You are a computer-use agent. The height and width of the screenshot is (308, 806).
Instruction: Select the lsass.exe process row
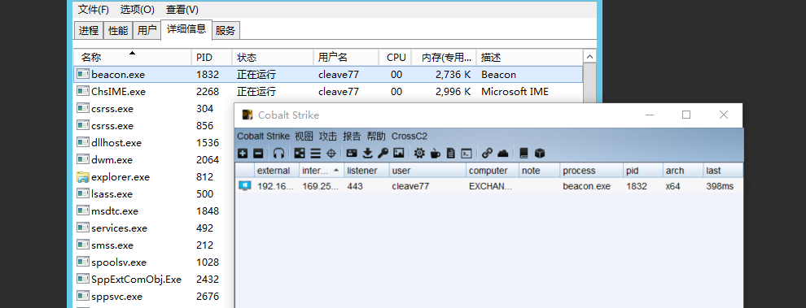click(153, 194)
